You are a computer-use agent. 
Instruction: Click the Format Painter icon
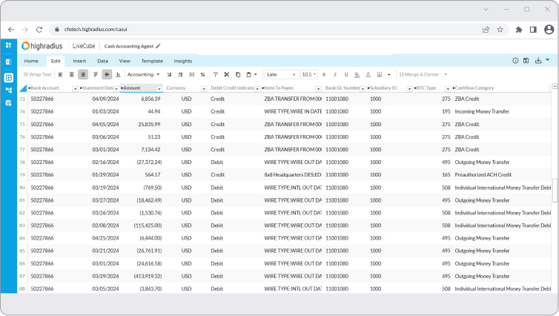coord(215,74)
